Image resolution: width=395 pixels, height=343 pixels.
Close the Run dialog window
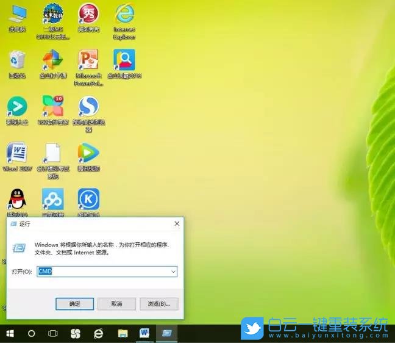(x=177, y=224)
